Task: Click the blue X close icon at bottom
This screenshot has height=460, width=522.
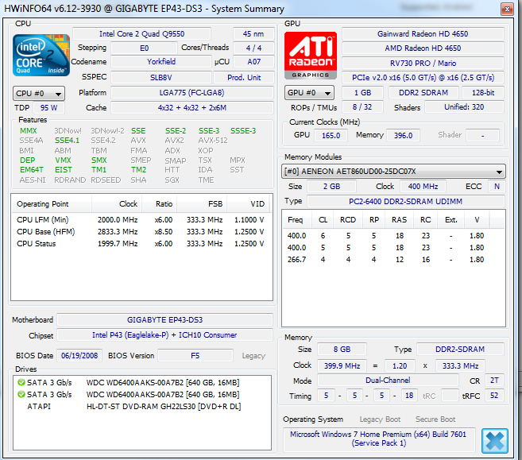Action: click(x=495, y=441)
